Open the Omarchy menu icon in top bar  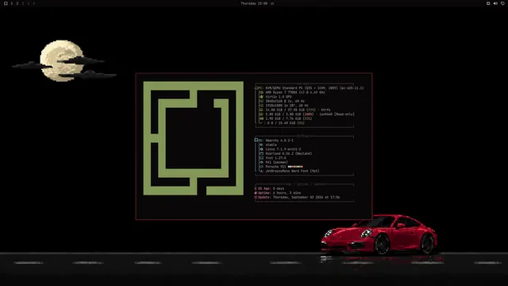click(6, 3)
